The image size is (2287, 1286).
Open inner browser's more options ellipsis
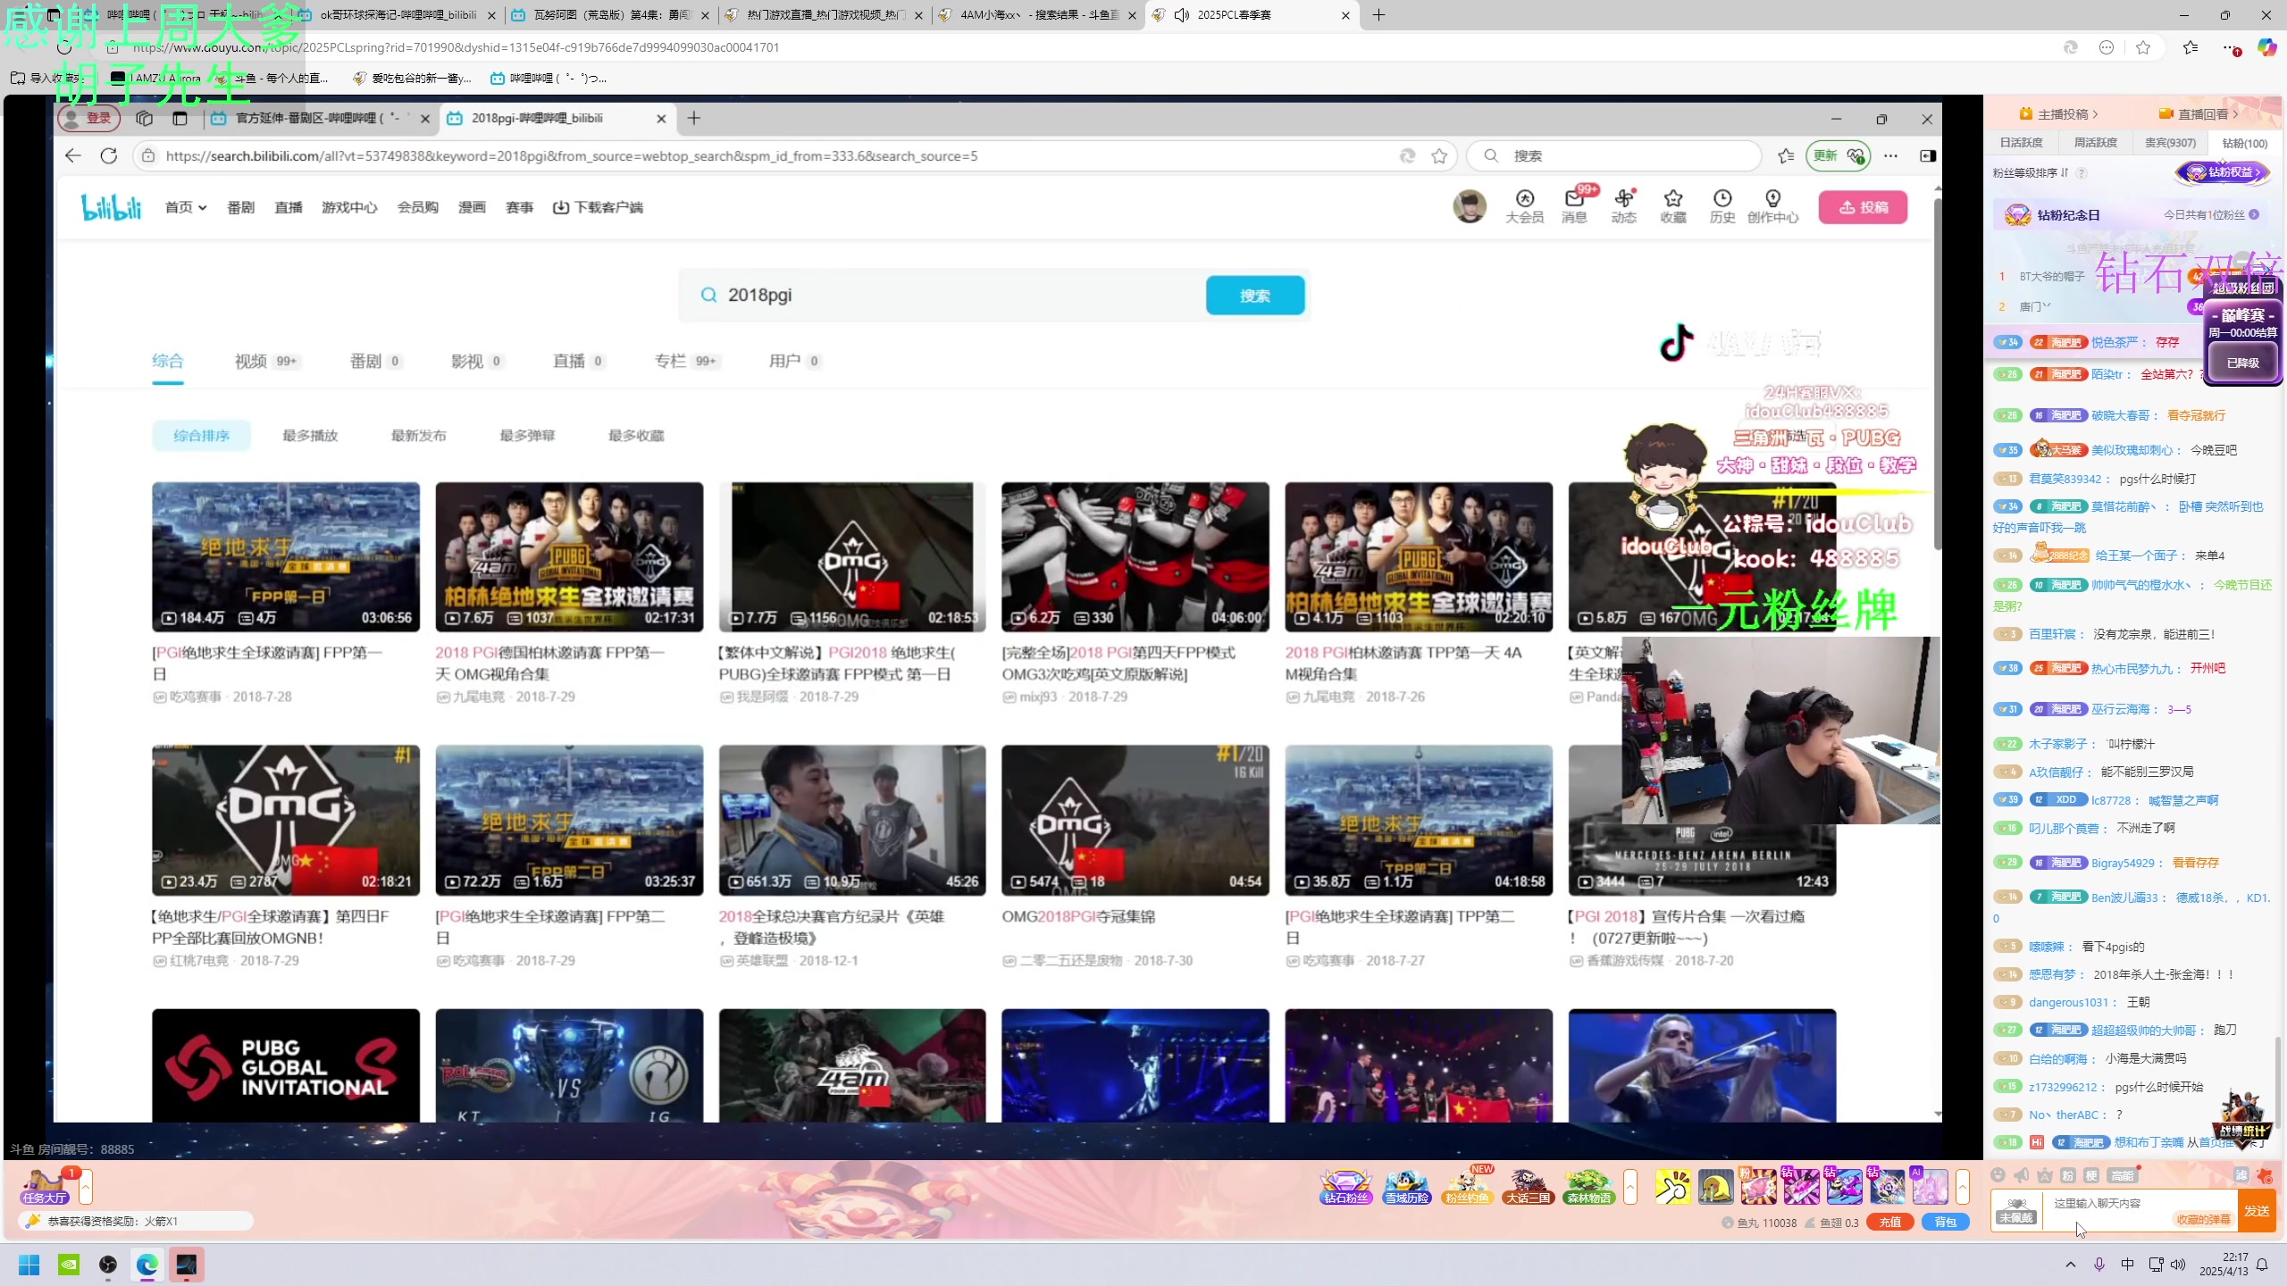(x=1891, y=155)
